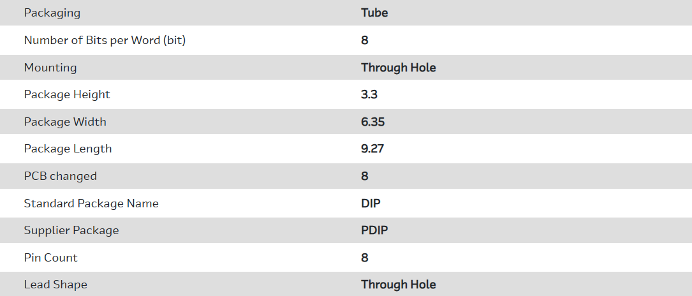Select the DIP package name value
This screenshot has width=692, height=296.
(371, 204)
